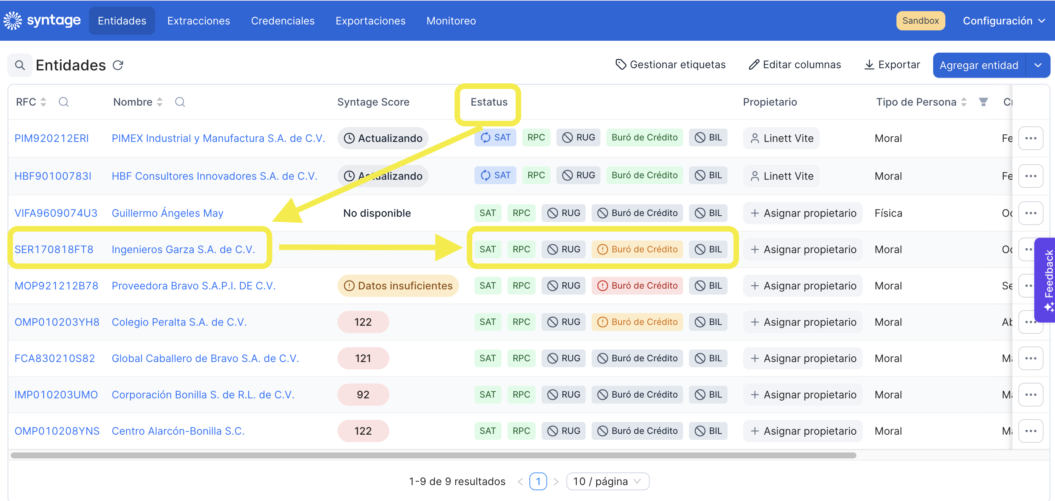Click Agregar entidad button
Screen dimensions: 1055x501
(x=979, y=65)
